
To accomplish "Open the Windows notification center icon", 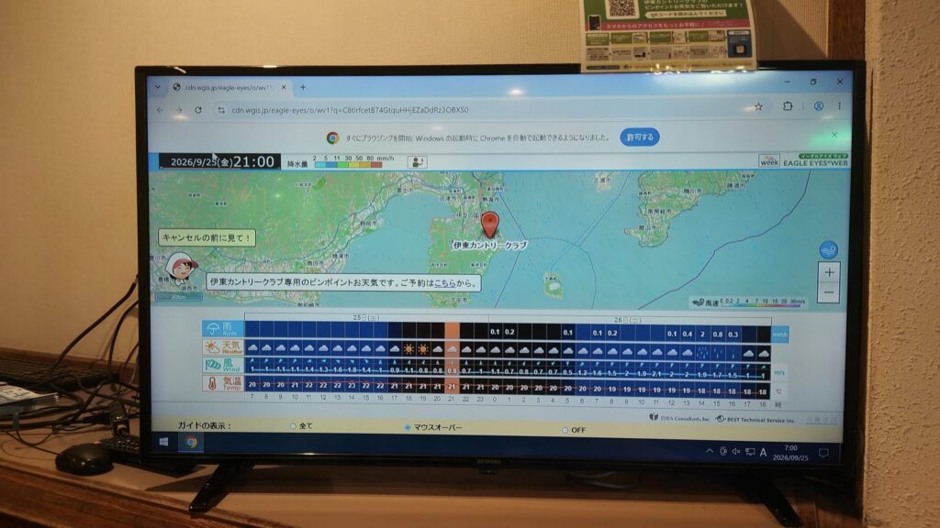I will pyautogui.click(x=823, y=453).
